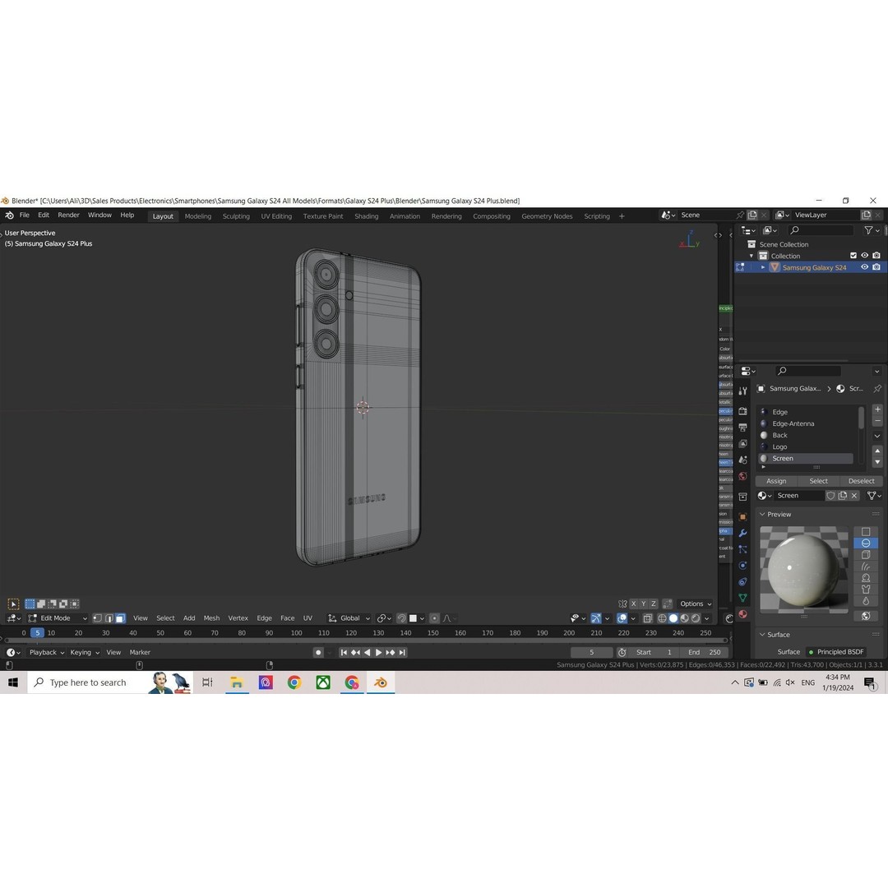Disable Samsung Galaxy S24 in renders

876,267
